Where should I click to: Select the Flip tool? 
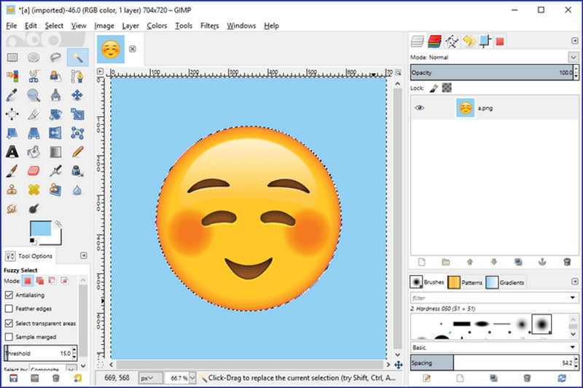tap(55, 133)
